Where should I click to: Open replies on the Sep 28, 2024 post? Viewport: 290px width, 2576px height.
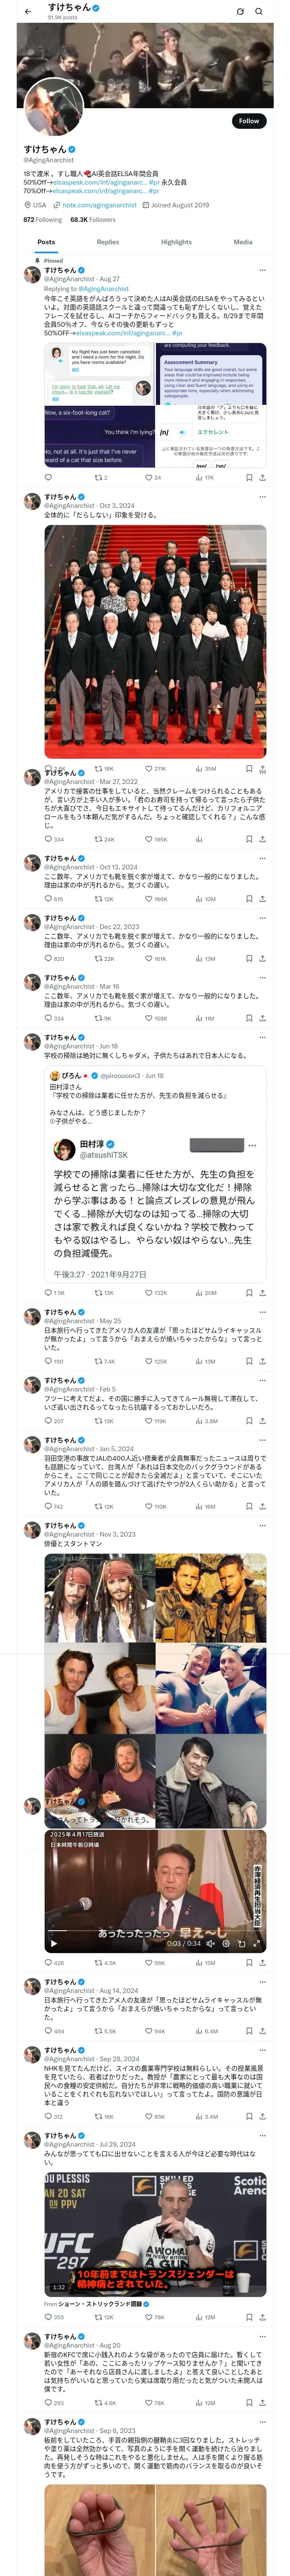[48, 2116]
